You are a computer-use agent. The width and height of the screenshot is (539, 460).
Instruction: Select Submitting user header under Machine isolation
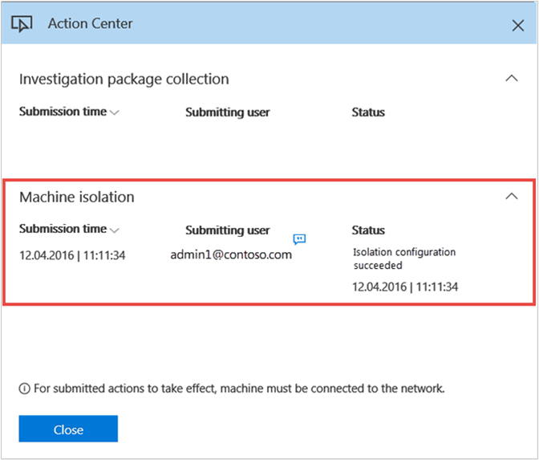click(x=227, y=230)
